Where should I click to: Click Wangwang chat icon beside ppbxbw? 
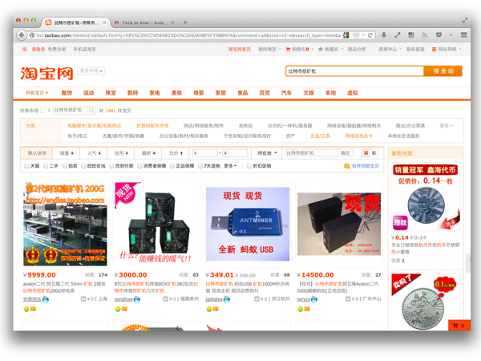coord(227,299)
